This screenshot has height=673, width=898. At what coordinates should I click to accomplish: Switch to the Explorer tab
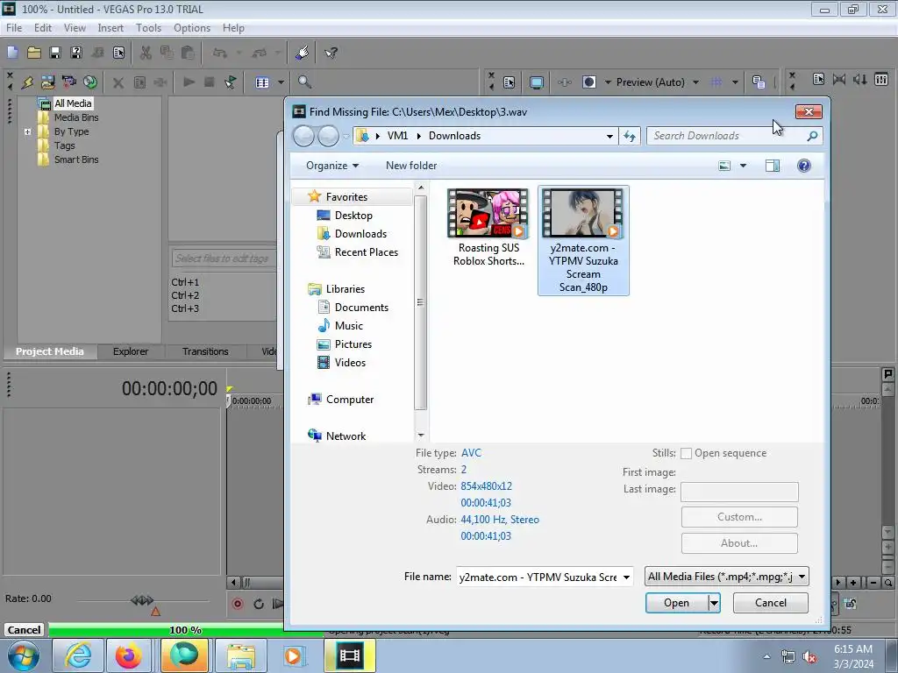click(131, 351)
